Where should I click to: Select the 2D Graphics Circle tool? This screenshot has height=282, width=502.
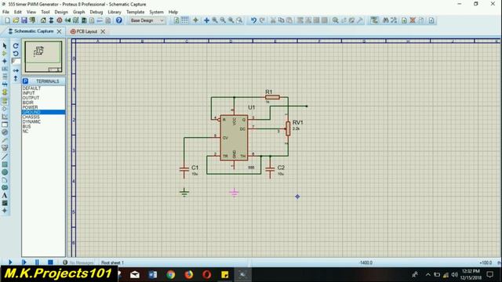pos(5,172)
